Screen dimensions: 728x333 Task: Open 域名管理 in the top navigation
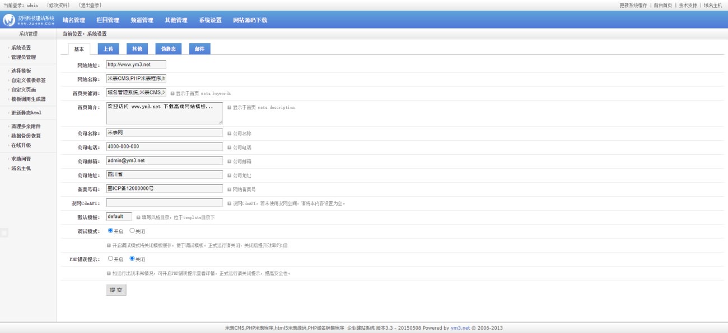point(74,20)
